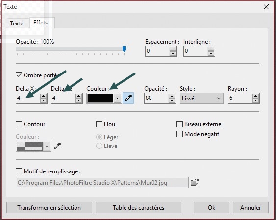The height and width of the screenshot is (220, 276).
Task: Open the Style dropdown showing Lissé
Action: [201, 98]
